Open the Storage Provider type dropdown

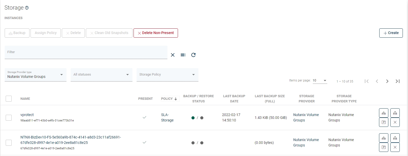(x=35, y=75)
